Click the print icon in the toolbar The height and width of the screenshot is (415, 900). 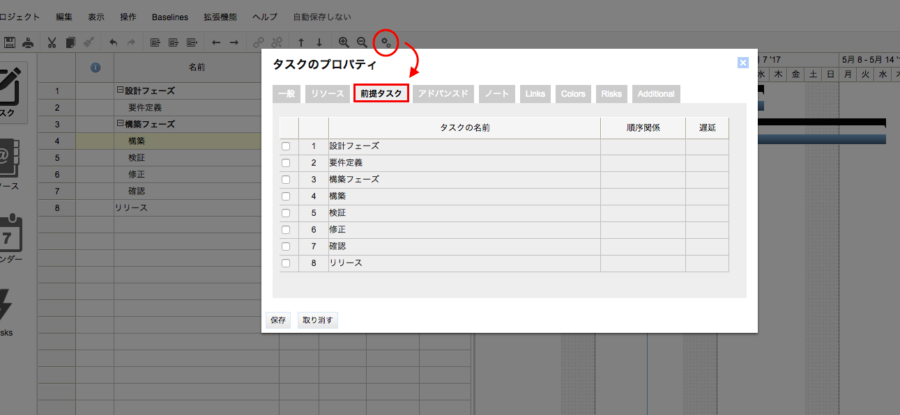click(x=28, y=42)
